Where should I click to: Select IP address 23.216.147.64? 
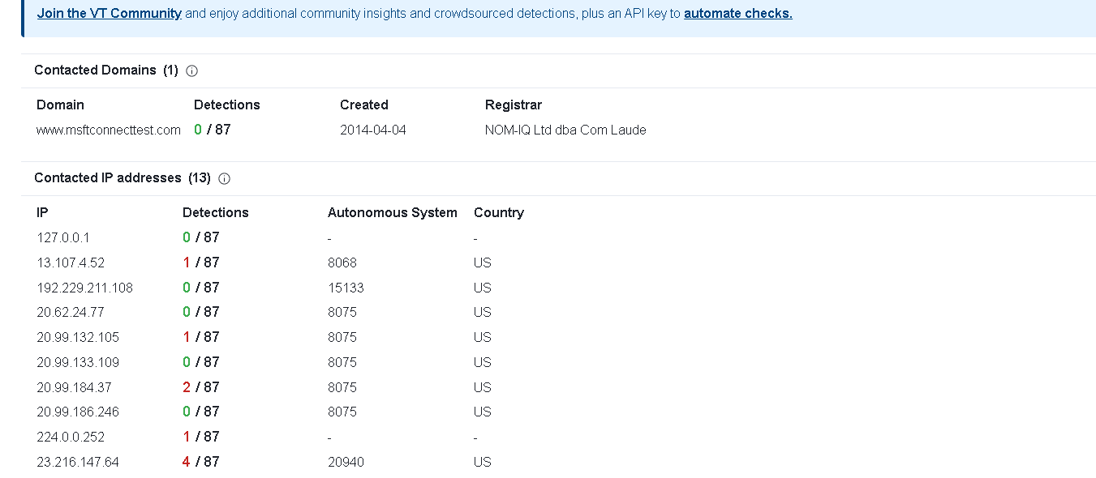(x=78, y=463)
